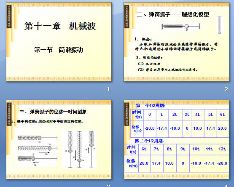
Task: Click the 第十一章 机械波 title text
Action: [60, 26]
